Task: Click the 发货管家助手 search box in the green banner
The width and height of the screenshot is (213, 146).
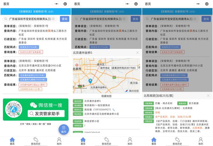Action: coord(46,114)
